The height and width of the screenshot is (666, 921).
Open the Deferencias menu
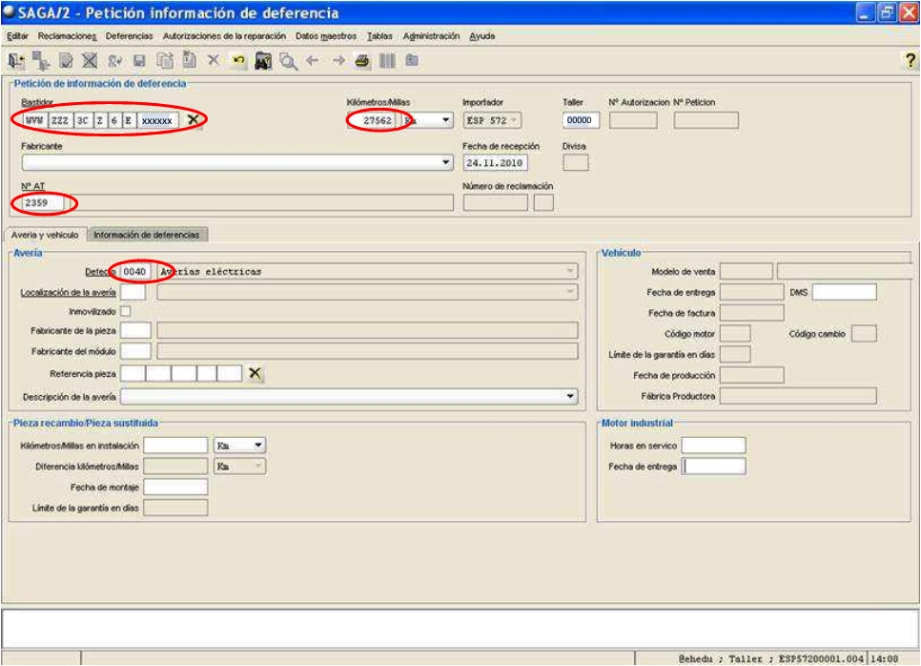tap(130, 36)
